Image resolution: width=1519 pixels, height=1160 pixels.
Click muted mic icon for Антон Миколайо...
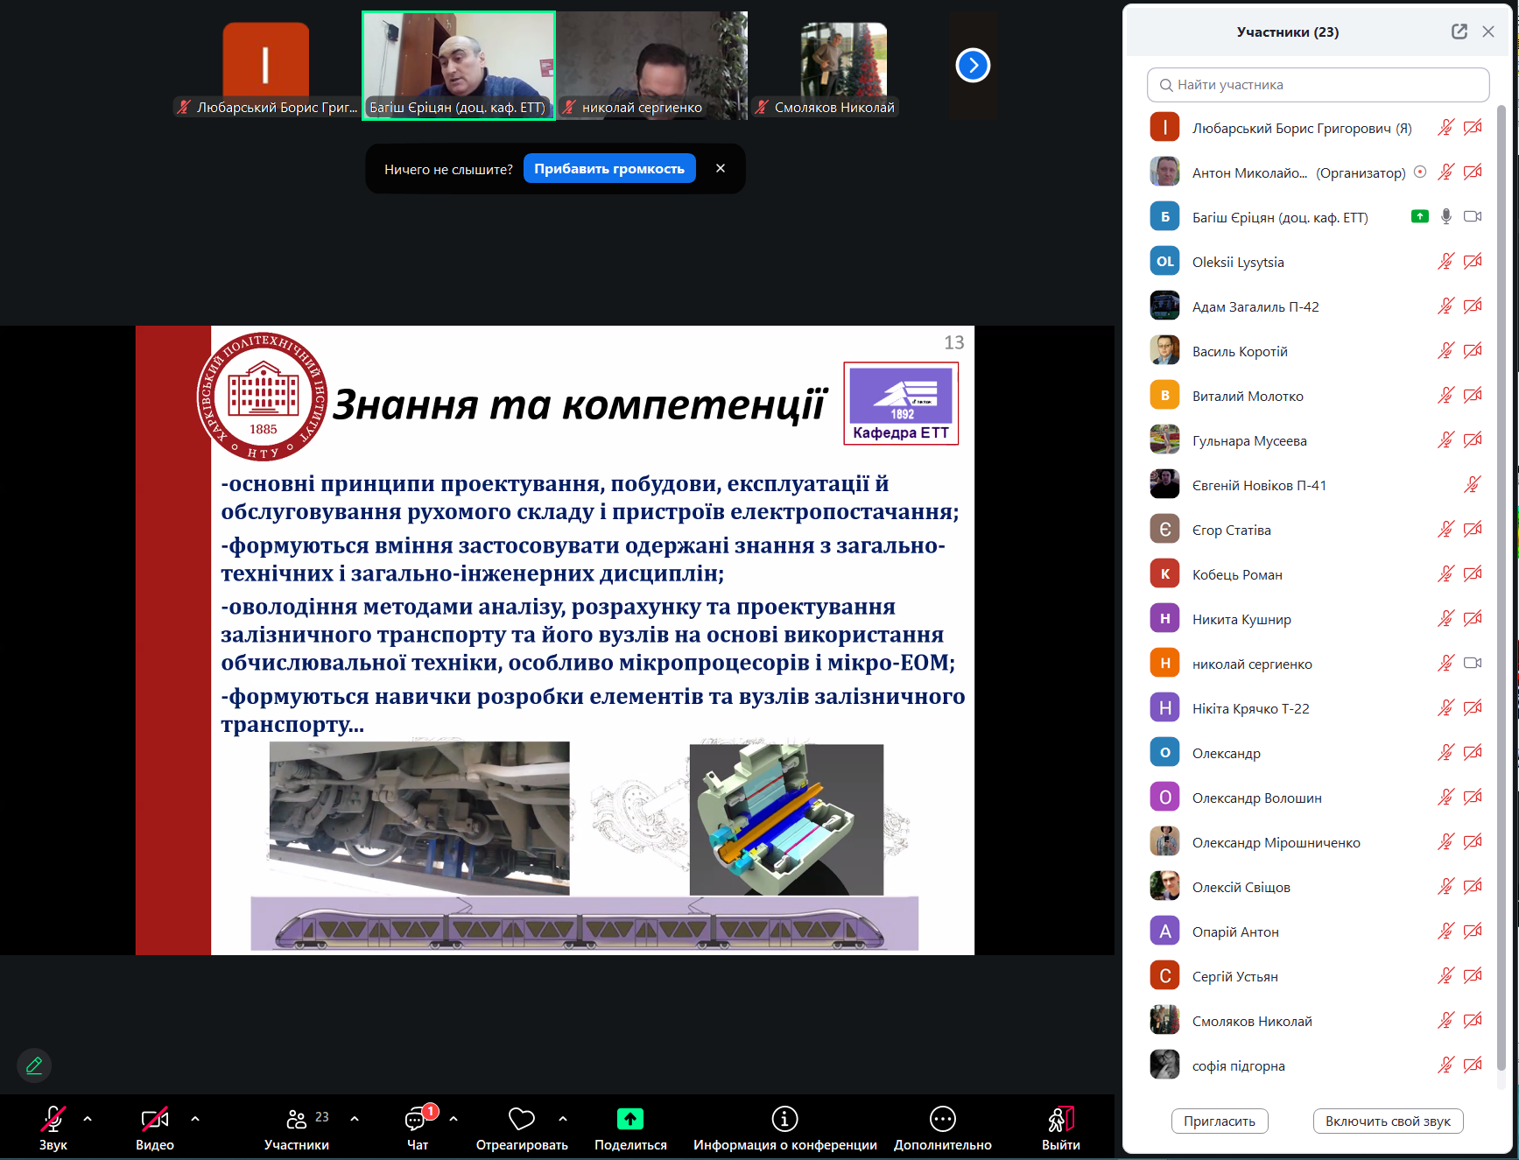coord(1446,172)
